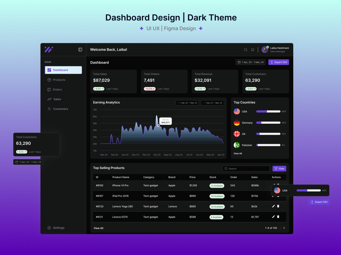Delete the Lenovo E570 row
The image size is (341, 255).
(x=278, y=217)
